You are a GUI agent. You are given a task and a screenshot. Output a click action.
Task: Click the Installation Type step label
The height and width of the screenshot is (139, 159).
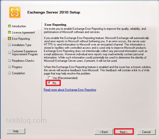coord(22,45)
